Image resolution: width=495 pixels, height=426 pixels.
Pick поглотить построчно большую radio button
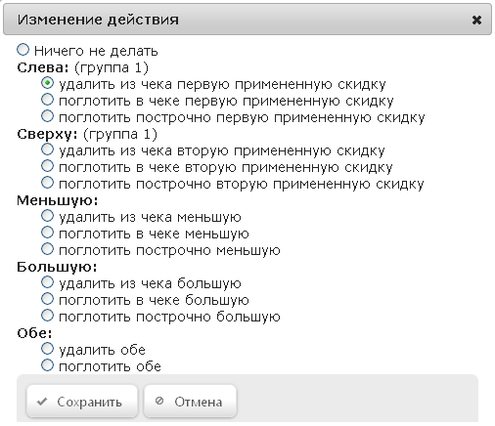(47, 316)
